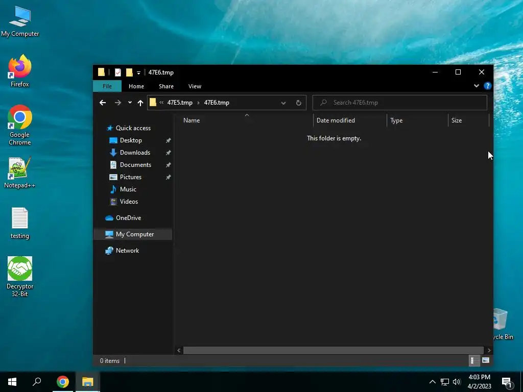The width and height of the screenshot is (523, 392).
Task: Click 47E6.tmp breadcrumb in the address bar
Action: 217,103
